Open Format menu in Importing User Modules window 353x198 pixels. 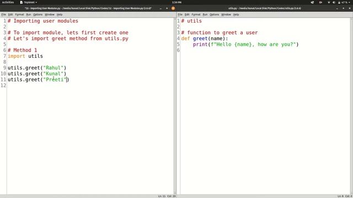pyautogui.click(x=19, y=14)
